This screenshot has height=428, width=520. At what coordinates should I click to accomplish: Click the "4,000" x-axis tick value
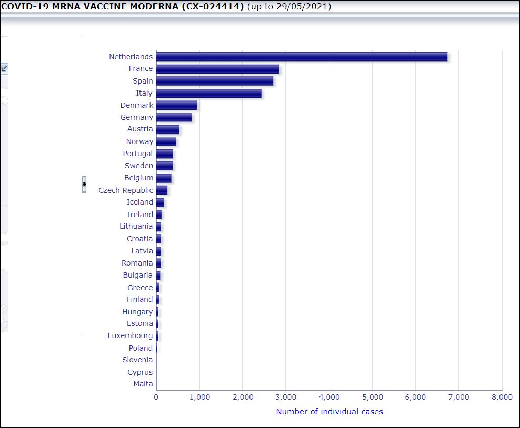point(329,397)
